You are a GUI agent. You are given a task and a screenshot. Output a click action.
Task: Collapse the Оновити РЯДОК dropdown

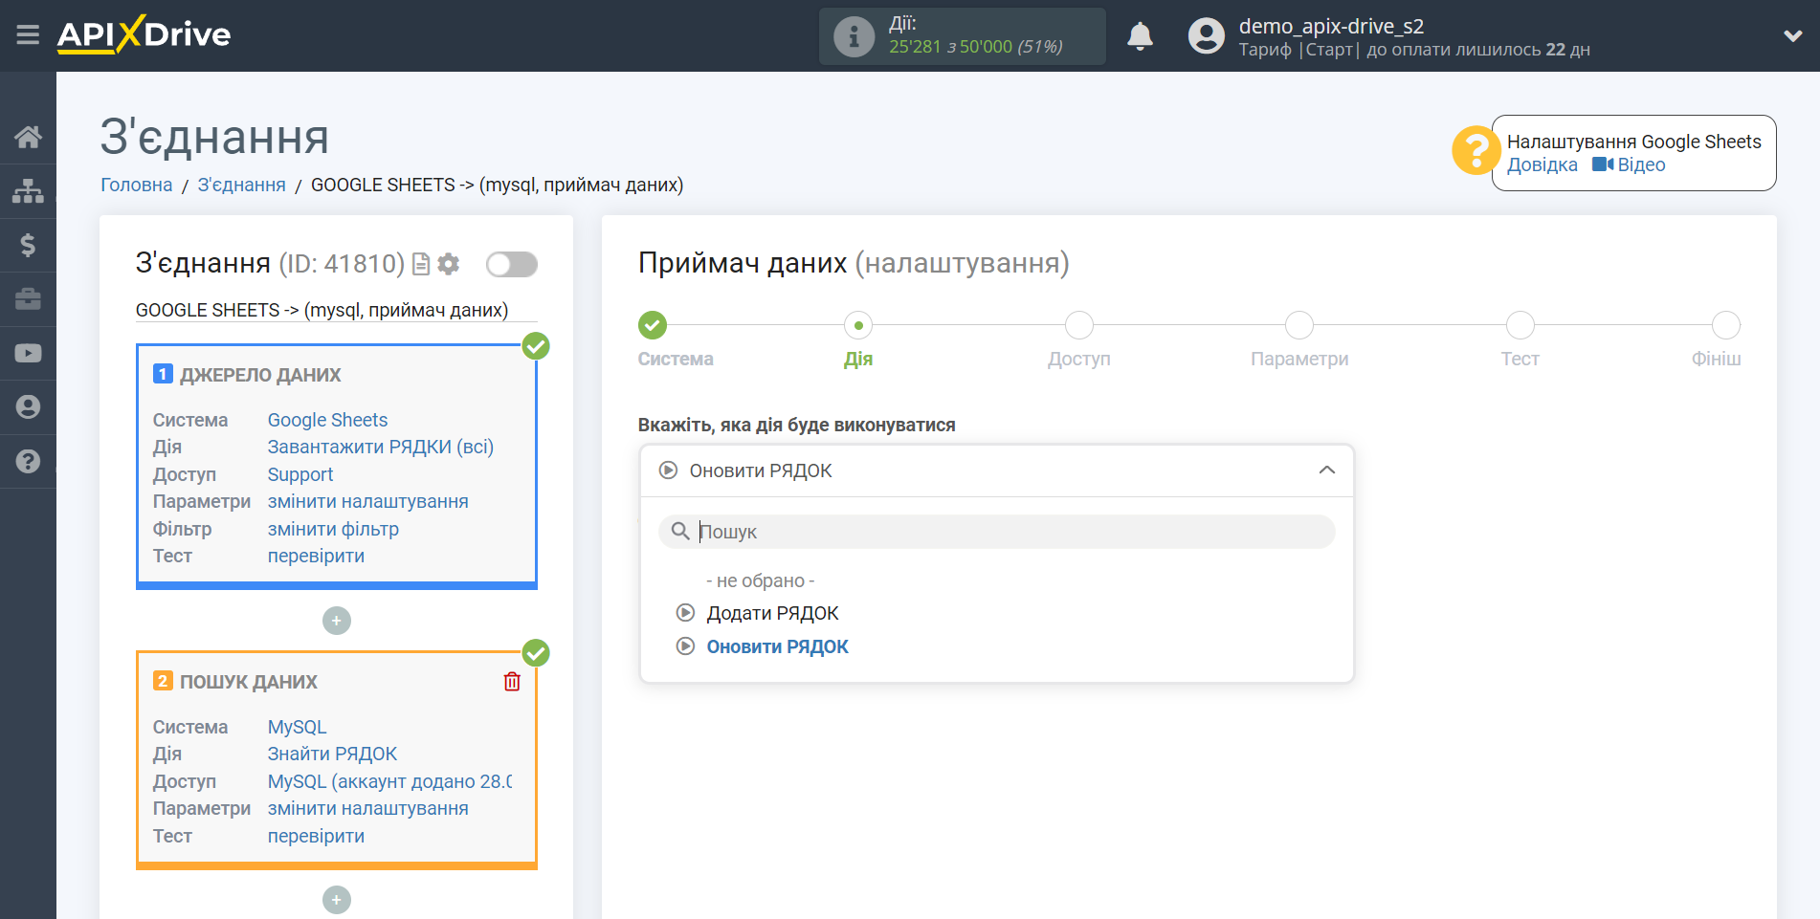(996, 470)
